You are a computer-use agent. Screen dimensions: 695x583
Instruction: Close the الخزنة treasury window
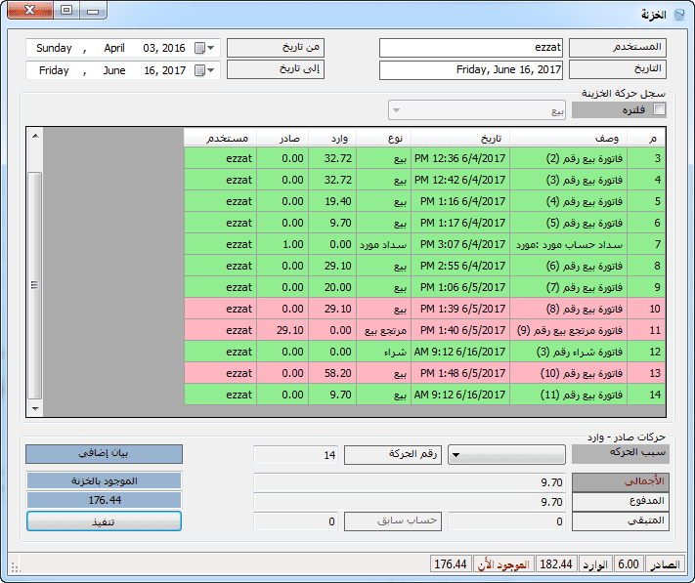tap(30, 11)
